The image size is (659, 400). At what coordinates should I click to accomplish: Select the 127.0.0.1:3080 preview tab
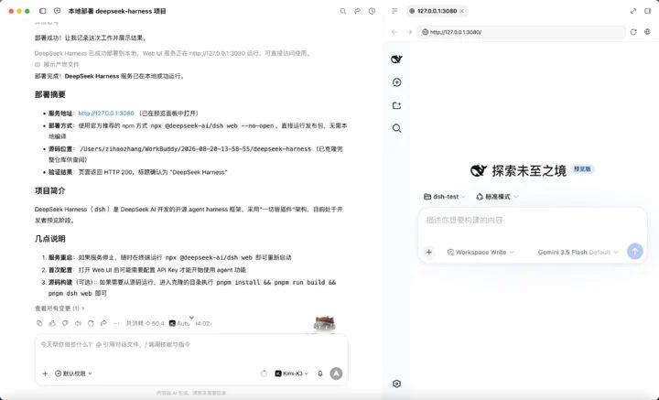[x=437, y=11]
